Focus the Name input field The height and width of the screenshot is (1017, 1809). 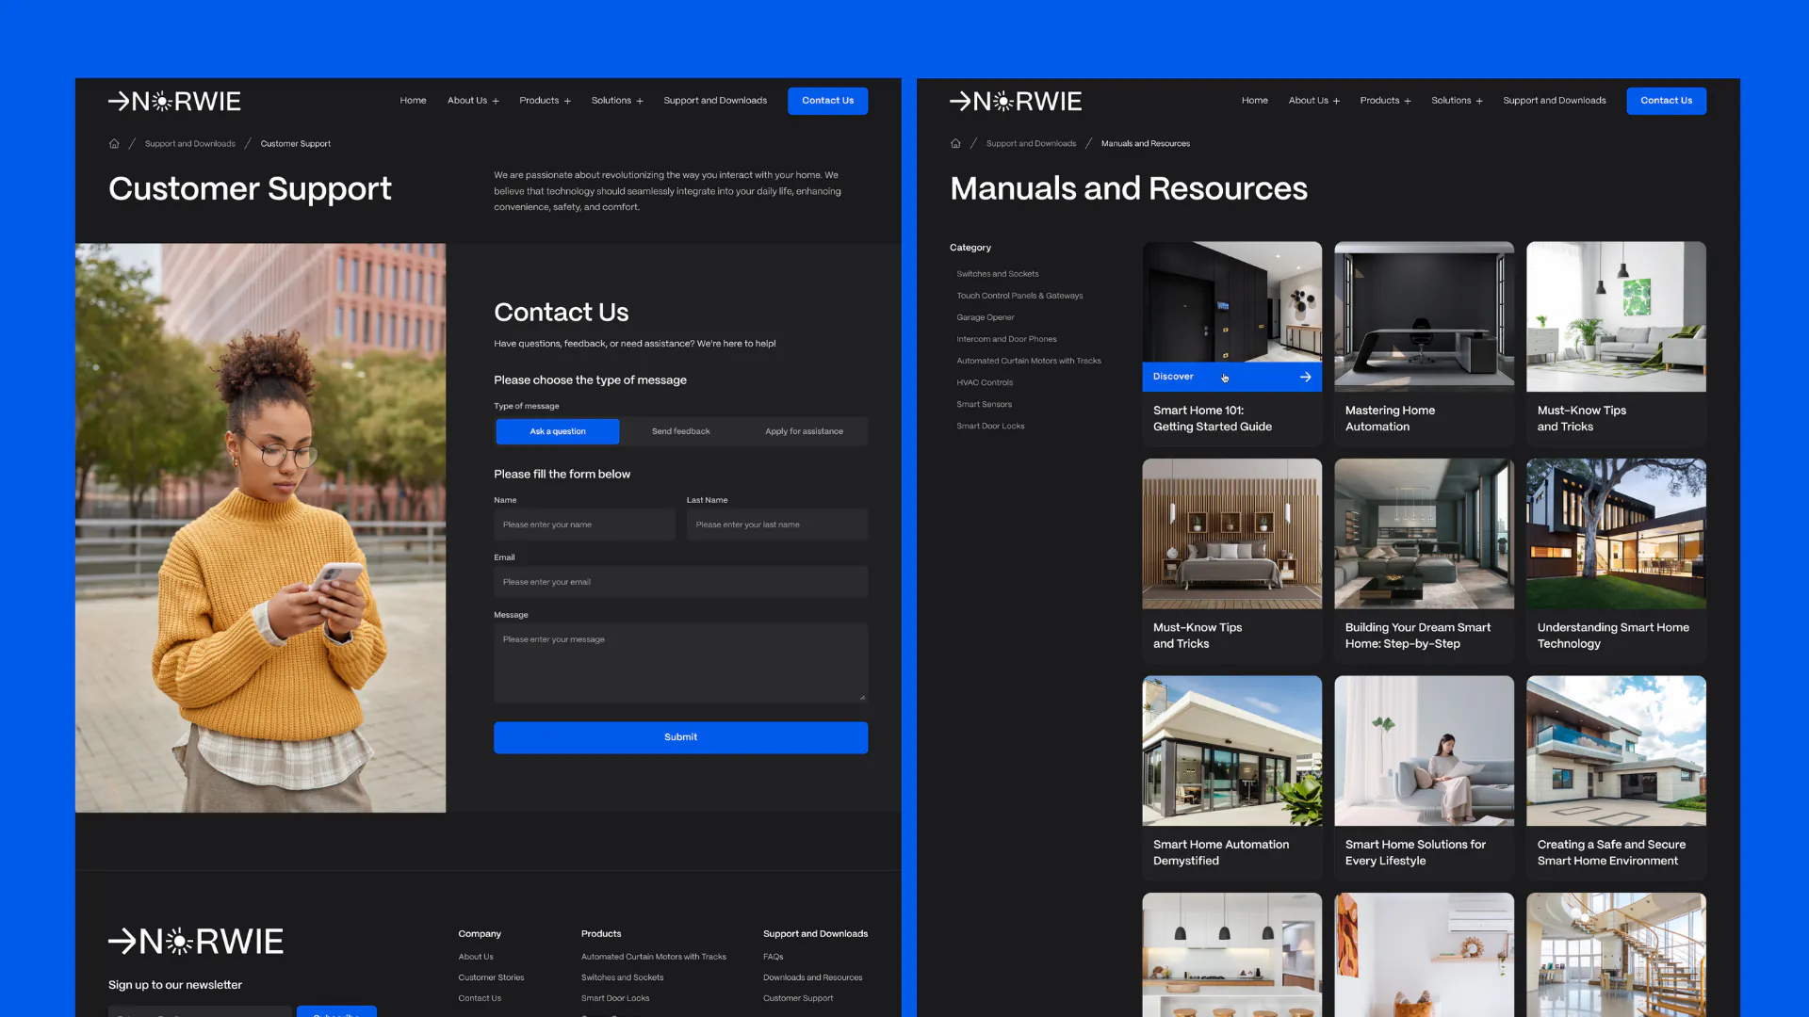(584, 525)
